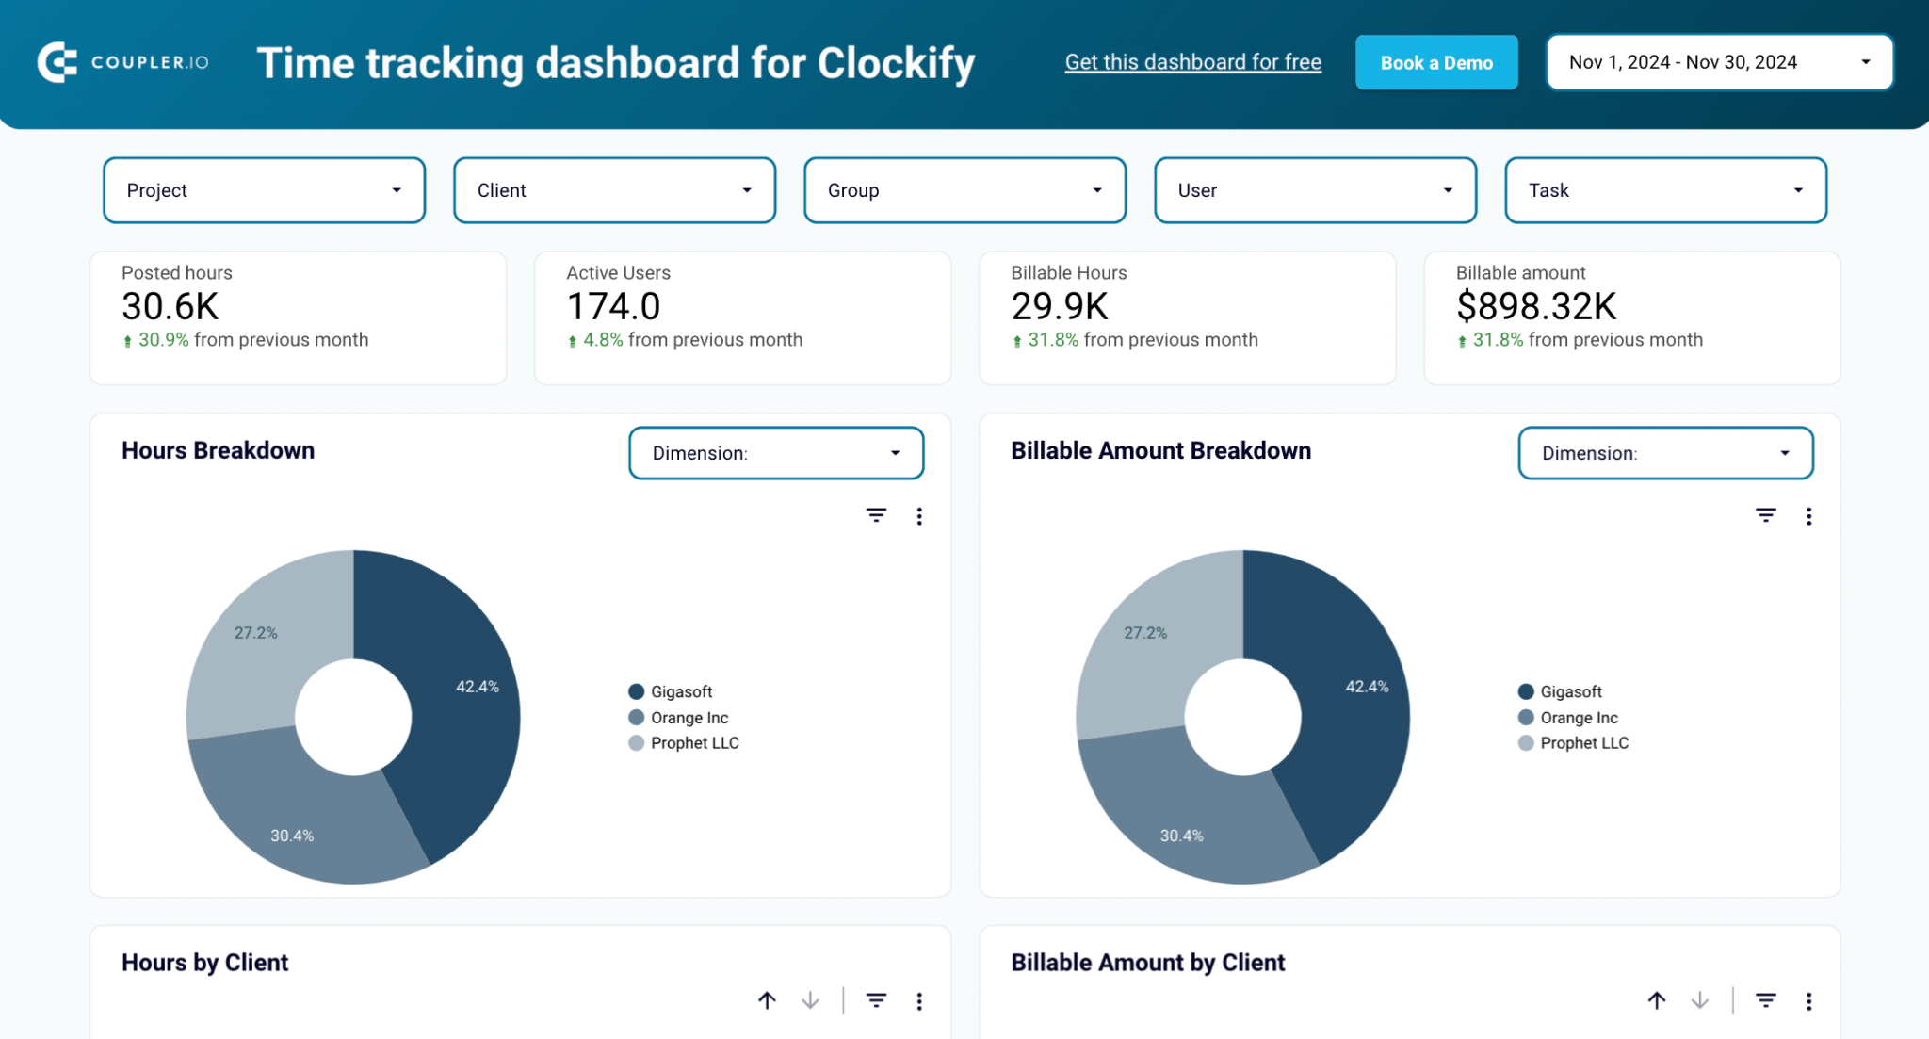Open the three-dot menu on Billable Amount Breakdown
The height and width of the screenshot is (1039, 1929).
click(x=1808, y=516)
